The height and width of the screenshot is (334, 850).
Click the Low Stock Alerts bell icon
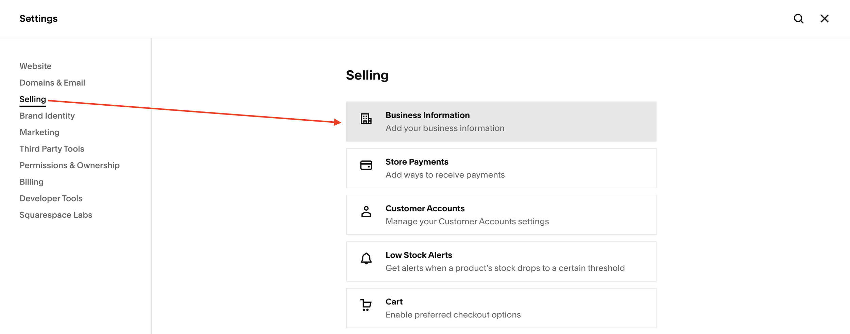[366, 259]
